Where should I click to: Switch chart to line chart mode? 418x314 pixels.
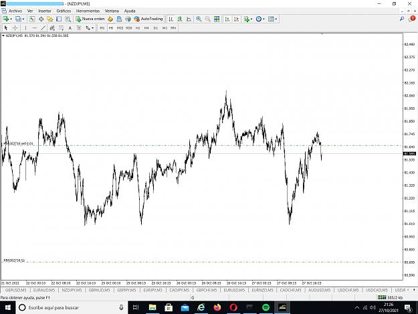tap(189, 19)
